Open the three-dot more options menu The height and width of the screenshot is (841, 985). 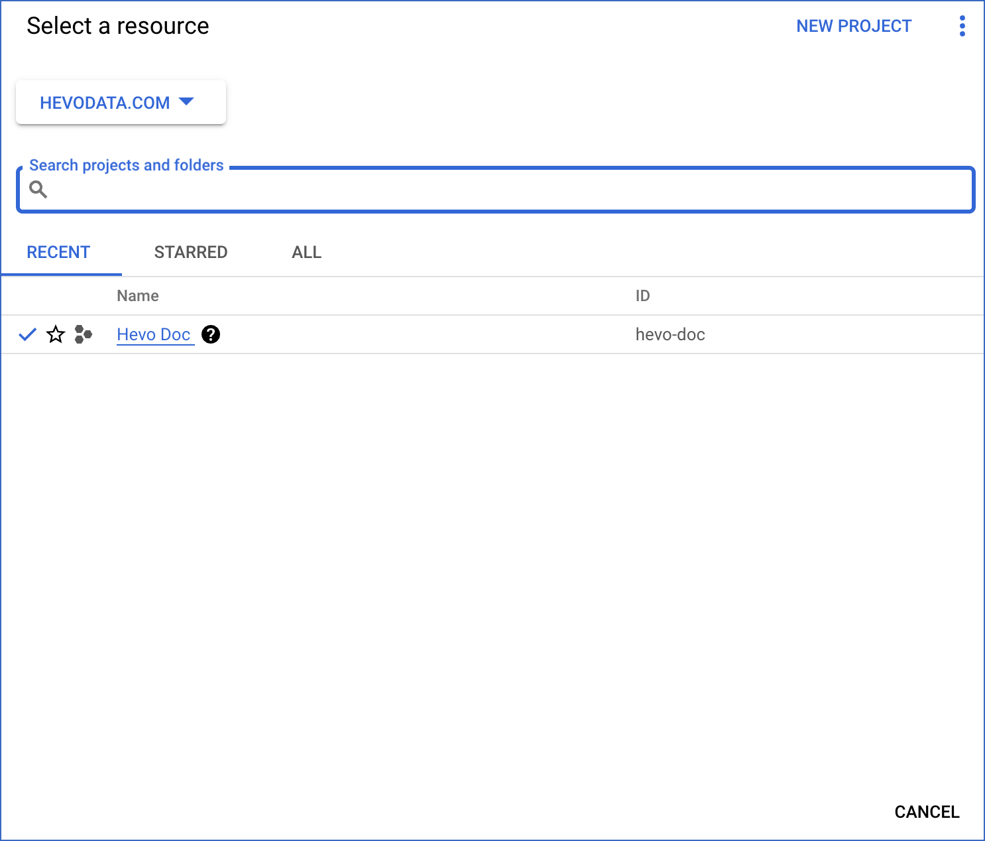962,27
